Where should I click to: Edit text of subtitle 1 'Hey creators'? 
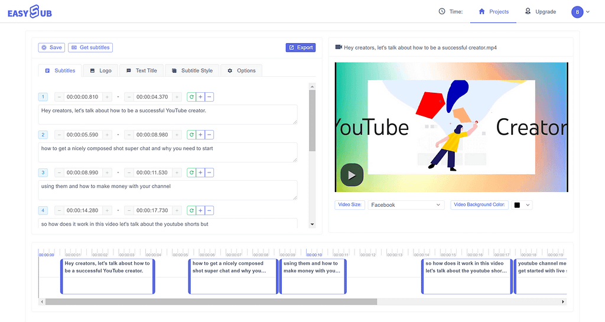(x=168, y=115)
